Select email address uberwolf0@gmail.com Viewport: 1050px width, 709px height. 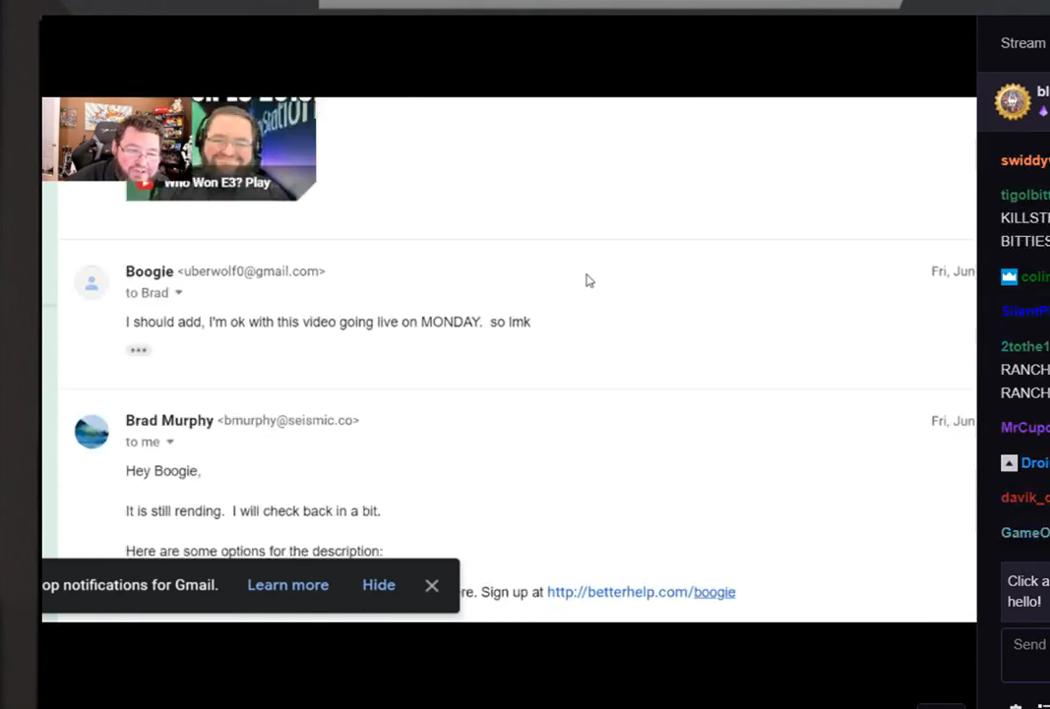pos(251,271)
